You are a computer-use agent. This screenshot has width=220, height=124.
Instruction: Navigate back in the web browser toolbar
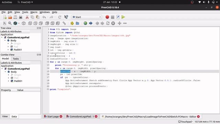point(97,23)
